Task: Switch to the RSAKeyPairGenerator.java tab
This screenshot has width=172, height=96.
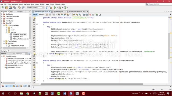Action: (77, 11)
